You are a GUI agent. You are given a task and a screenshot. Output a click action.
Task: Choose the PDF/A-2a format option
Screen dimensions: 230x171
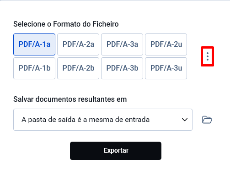(78, 44)
